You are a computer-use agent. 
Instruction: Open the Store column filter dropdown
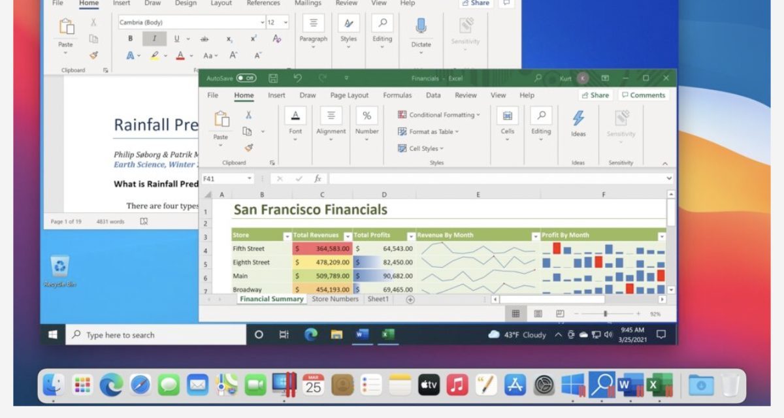287,236
